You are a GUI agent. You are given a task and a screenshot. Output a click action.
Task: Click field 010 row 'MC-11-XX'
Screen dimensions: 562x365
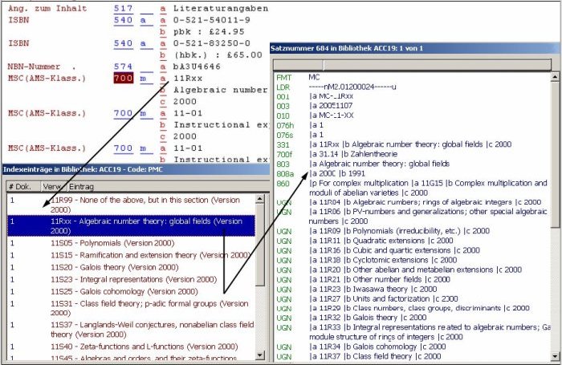(x=412, y=116)
